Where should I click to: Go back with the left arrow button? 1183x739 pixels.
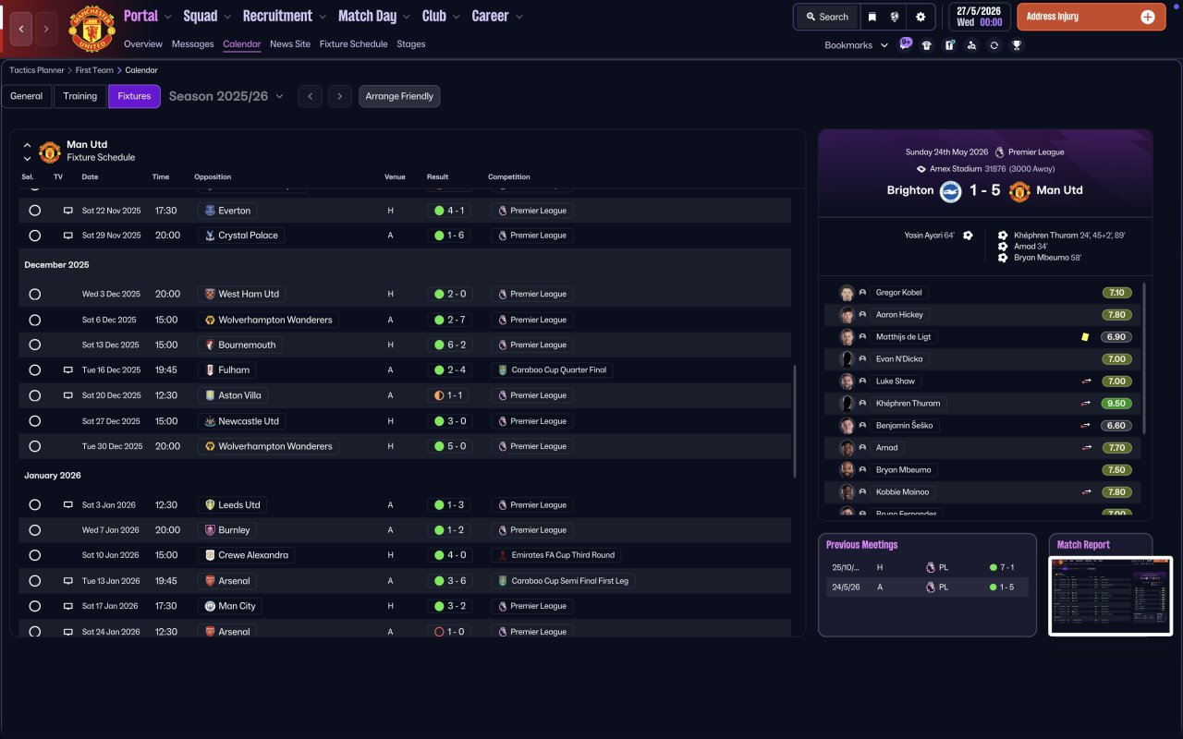pos(21,29)
